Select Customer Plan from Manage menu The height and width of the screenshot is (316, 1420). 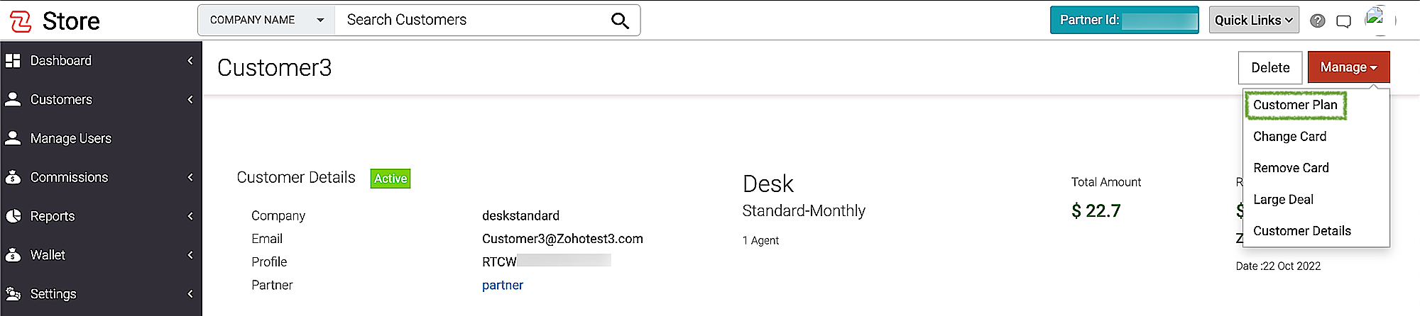coord(1295,105)
